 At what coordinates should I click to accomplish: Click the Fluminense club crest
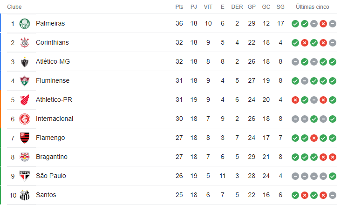click(25, 81)
